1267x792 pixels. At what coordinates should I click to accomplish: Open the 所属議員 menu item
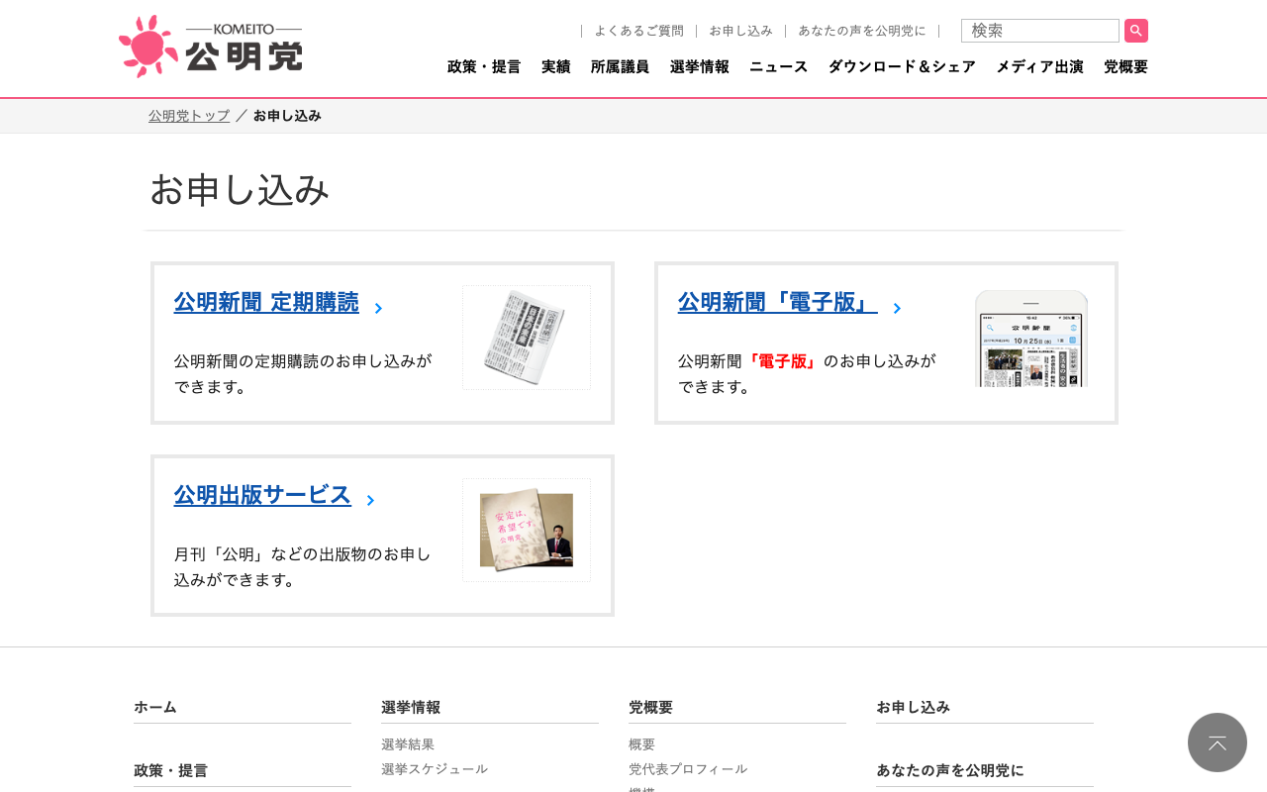point(620,66)
